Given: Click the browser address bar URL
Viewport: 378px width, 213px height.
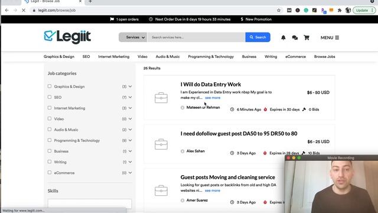Looking at the screenshot, I should coord(57,11).
